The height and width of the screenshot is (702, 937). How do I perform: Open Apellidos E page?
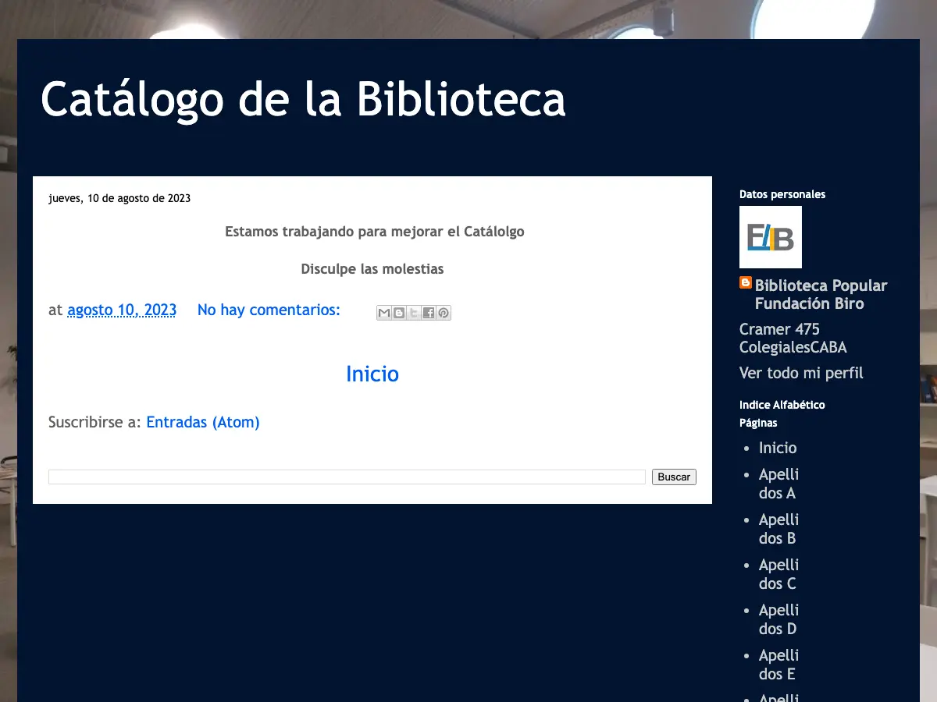(x=778, y=665)
